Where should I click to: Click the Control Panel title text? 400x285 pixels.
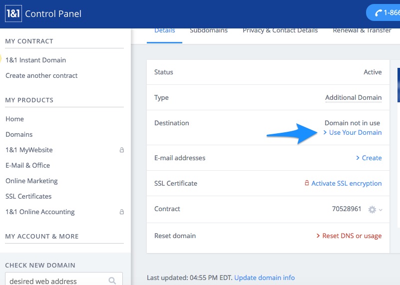coord(53,14)
